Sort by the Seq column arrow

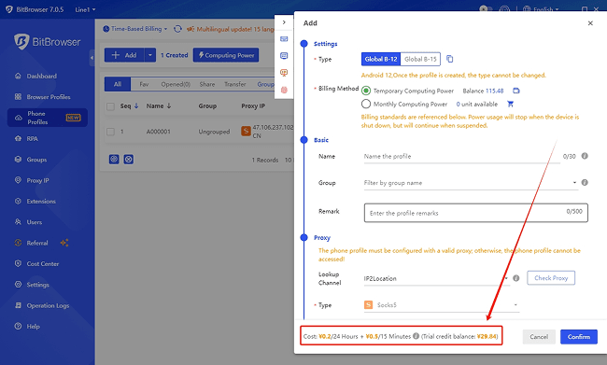136,105
